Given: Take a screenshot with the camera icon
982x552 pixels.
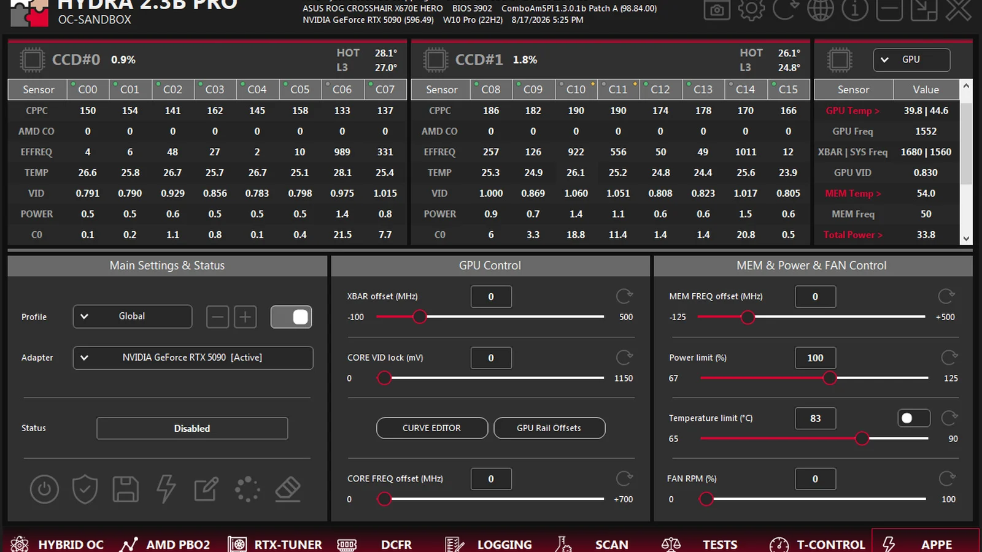Looking at the screenshot, I should [x=717, y=10].
